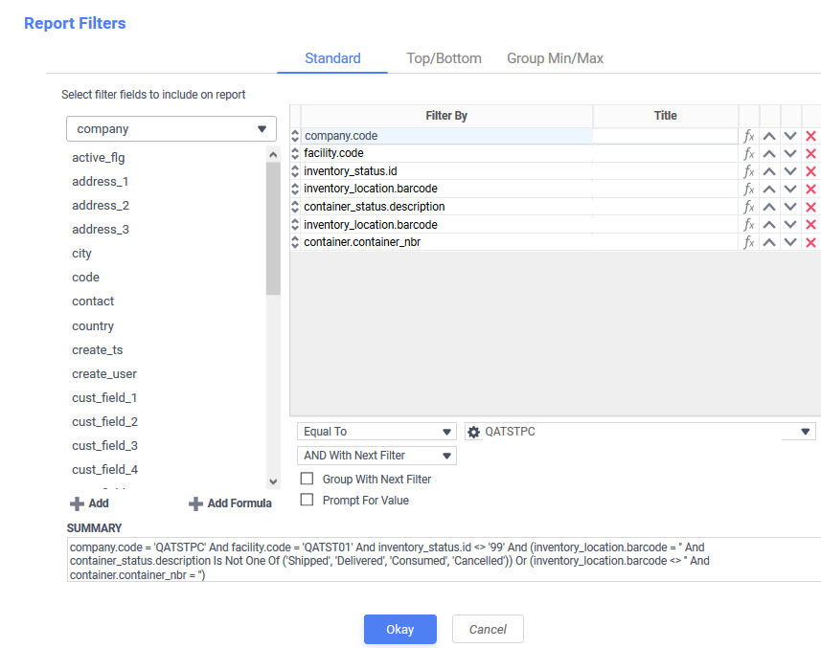821x648 pixels.
Task: Switch to the Top/Bottom tab
Action: [x=444, y=57]
